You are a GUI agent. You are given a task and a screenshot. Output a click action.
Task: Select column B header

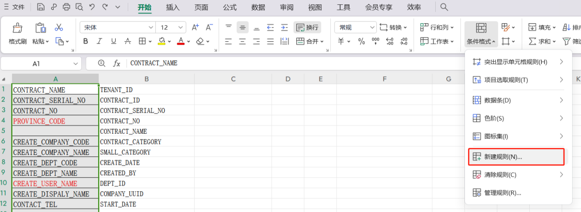click(x=146, y=79)
